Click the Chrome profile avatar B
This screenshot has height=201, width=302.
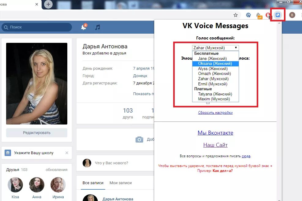click(292, 15)
